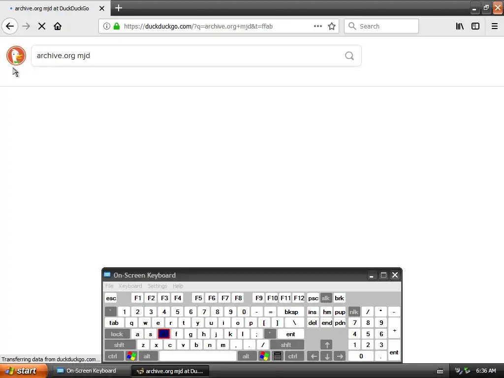The height and width of the screenshot is (378, 504).
Task: Open Keyboard menu in On-Screen Keyboard
Action: tap(130, 286)
